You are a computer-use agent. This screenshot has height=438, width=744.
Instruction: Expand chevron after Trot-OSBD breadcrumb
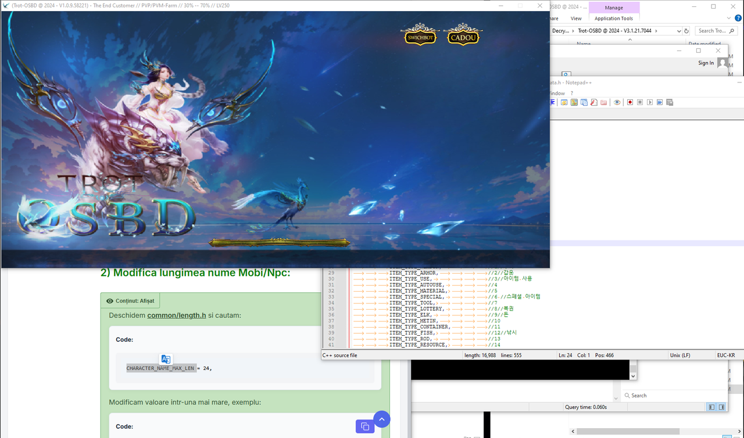pos(657,31)
